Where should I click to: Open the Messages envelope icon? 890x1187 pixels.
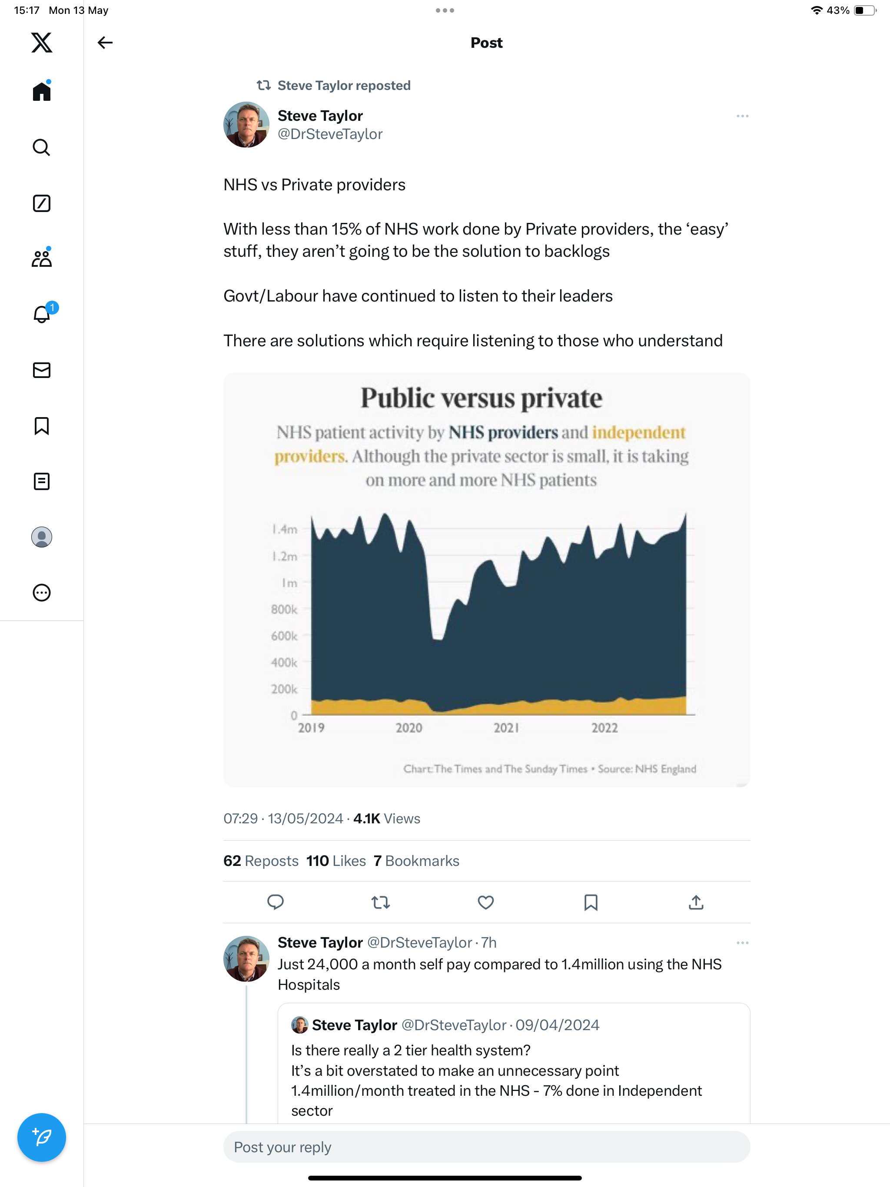(x=41, y=370)
